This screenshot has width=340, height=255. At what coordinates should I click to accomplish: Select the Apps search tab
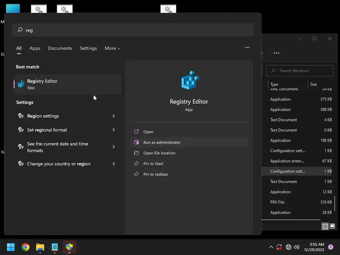tap(35, 48)
